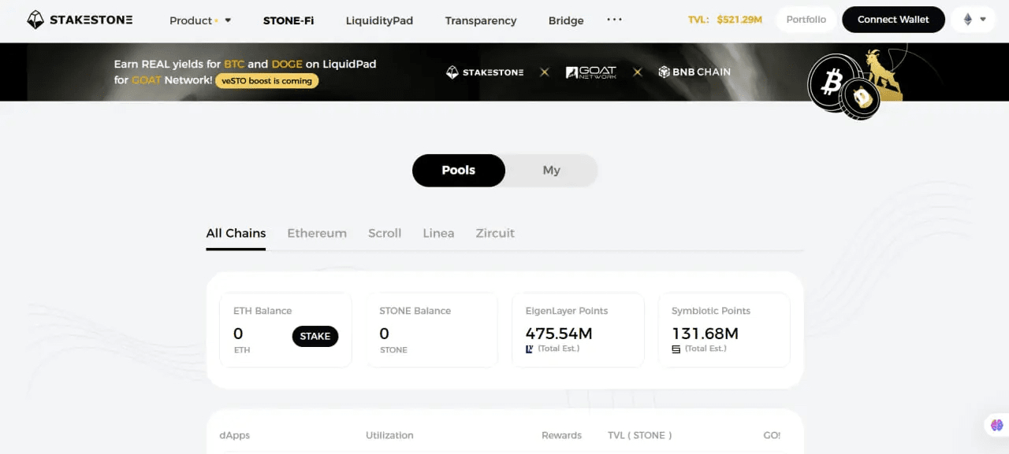Click the Connect Wallet button
This screenshot has width=1009, height=454.
[893, 20]
